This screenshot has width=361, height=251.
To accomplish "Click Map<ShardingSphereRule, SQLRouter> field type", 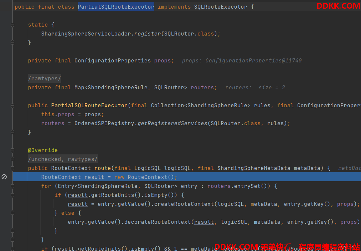I will [x=131, y=88].
